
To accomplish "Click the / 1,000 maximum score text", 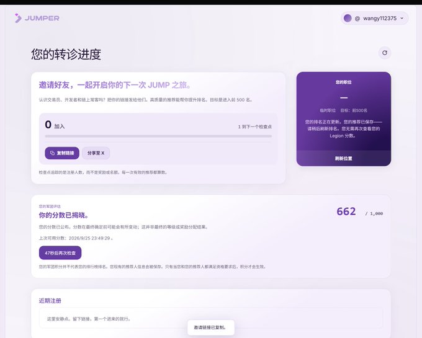I will 374,213.
